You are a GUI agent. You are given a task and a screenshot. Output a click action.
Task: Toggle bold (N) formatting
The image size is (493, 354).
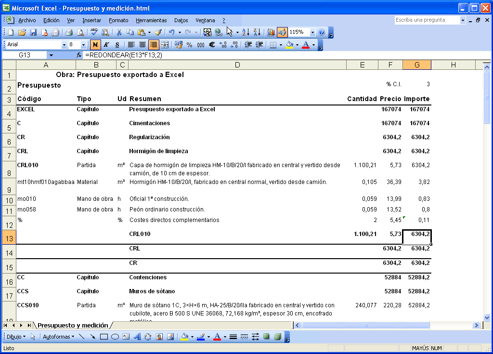[95, 45]
